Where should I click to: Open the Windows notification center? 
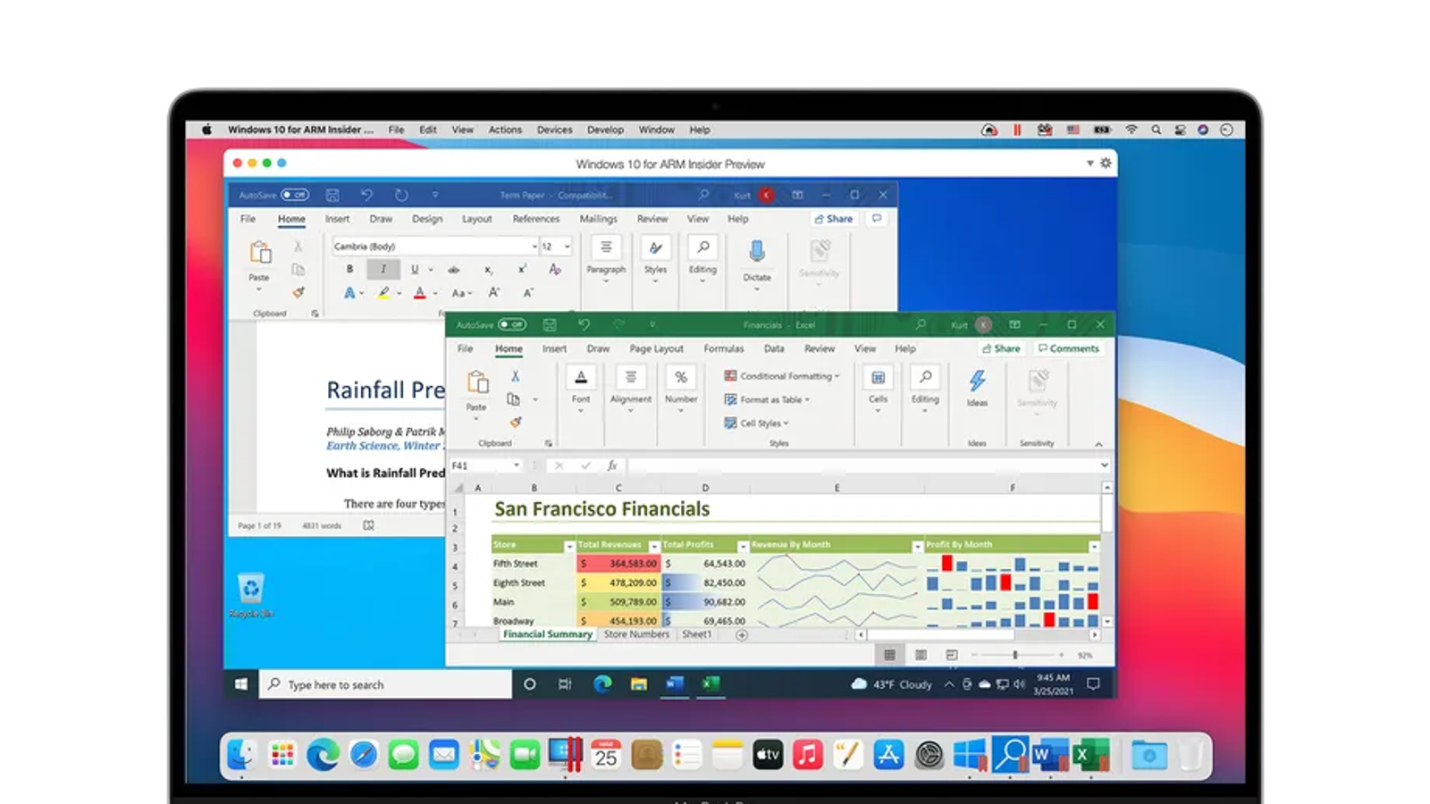pos(1093,684)
